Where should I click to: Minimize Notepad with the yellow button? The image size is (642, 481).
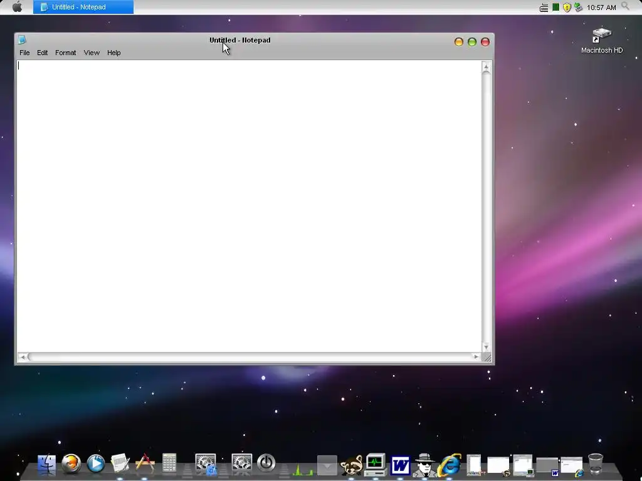[458, 42]
